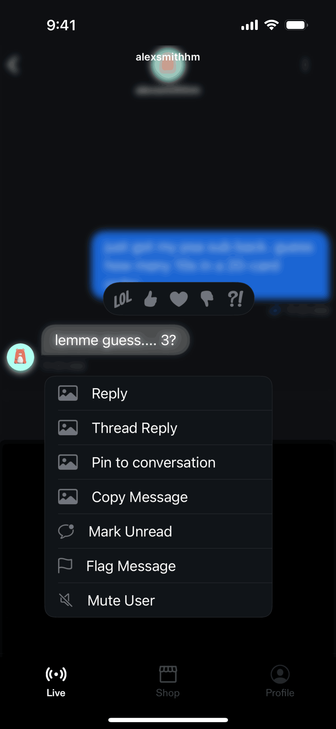Screen dimensions: 336x729
Task: Choose Mute User in context menu
Action: (158, 600)
